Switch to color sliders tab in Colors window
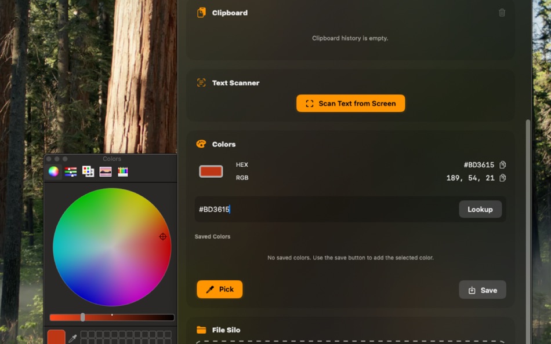 [71, 171]
